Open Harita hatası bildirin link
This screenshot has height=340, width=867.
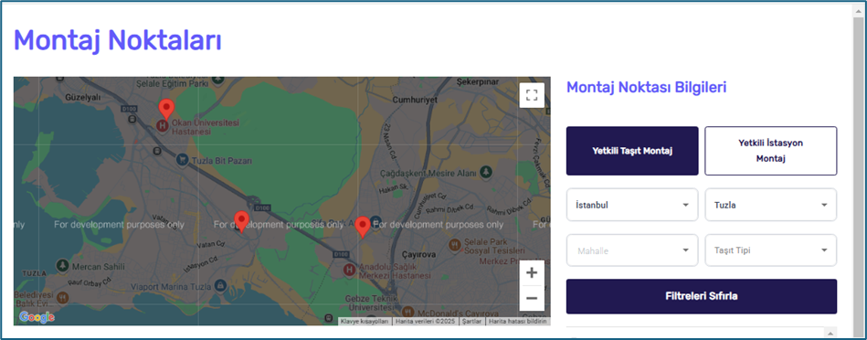click(x=518, y=321)
